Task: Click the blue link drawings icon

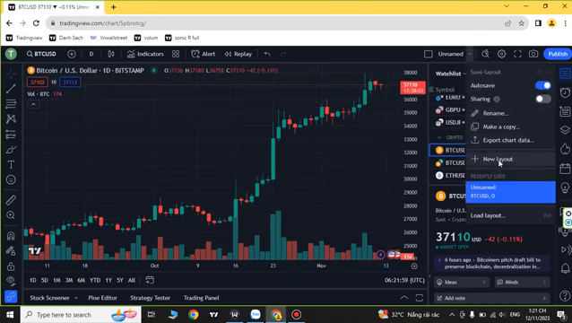Action: pos(11,297)
